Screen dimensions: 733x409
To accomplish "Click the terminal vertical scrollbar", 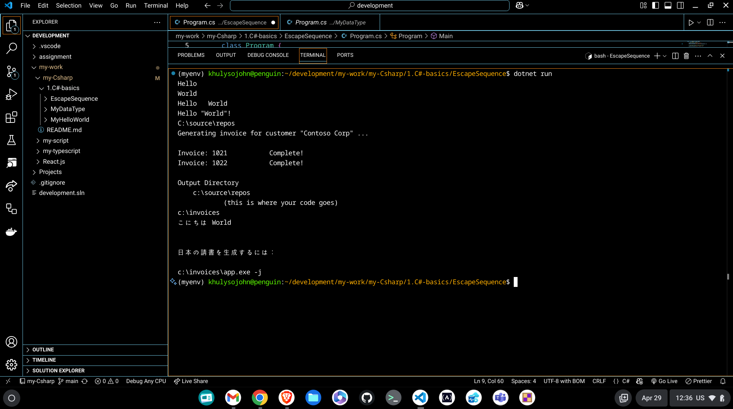I will 728,277.
